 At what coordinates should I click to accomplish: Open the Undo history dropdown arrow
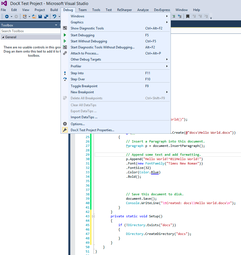pyautogui.click(x=59, y=16)
